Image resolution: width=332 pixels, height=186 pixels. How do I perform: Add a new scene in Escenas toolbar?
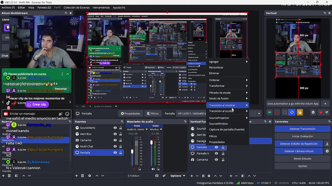3,176
